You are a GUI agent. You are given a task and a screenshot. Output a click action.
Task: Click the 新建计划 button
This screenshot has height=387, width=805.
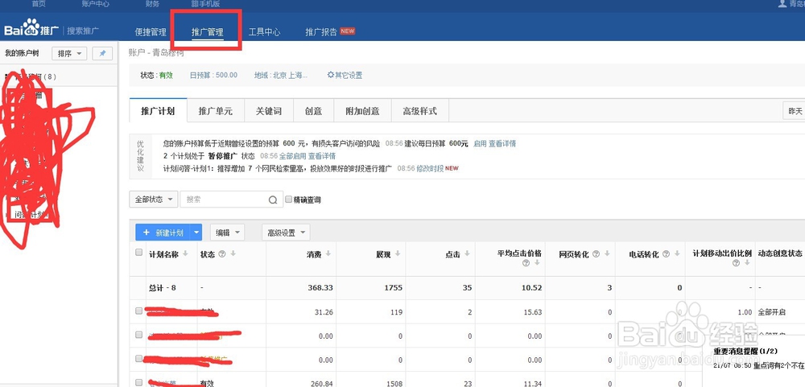pyautogui.click(x=163, y=233)
